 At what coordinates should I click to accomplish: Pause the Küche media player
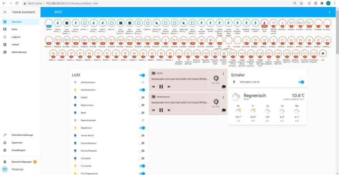[161, 87]
